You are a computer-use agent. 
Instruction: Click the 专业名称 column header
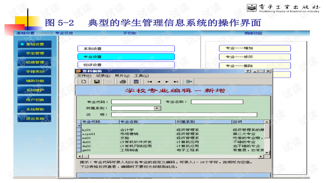point(148,122)
